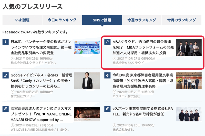
Task: Open the 日本初、ベンチャー企業の株式 press release title
Action: coord(41,47)
